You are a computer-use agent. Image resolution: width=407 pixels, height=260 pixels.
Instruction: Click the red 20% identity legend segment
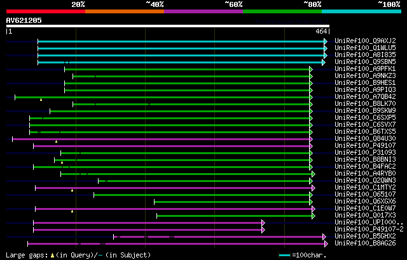[46, 11]
